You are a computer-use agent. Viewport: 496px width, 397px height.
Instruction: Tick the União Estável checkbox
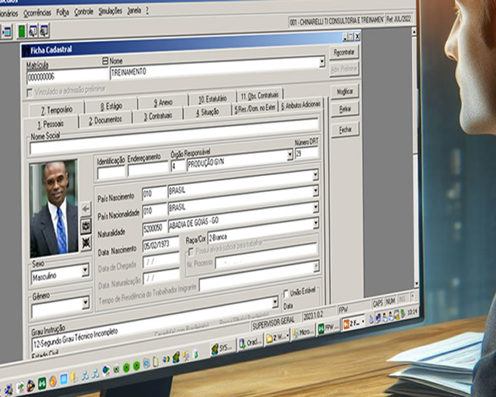286,293
